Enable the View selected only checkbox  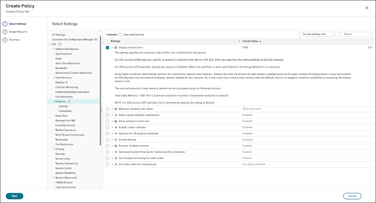tap(120, 35)
